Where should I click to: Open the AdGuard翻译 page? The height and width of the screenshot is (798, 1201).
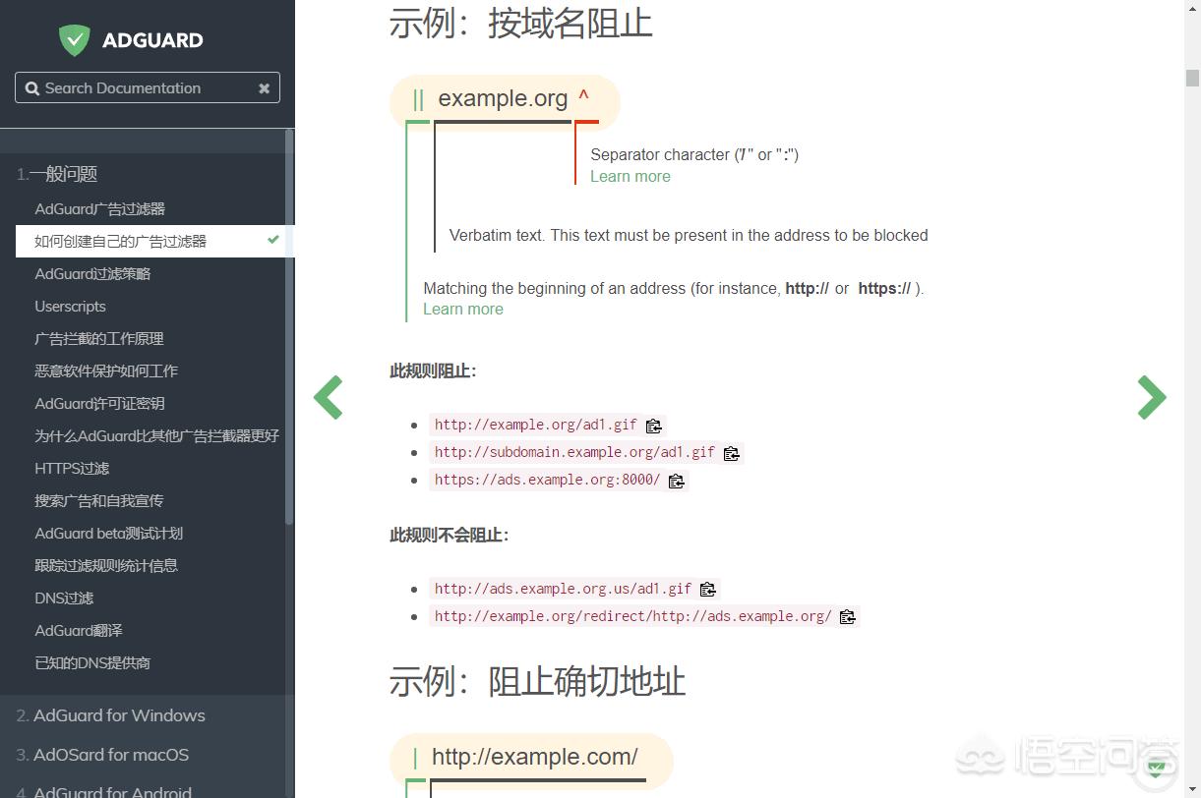pos(79,630)
